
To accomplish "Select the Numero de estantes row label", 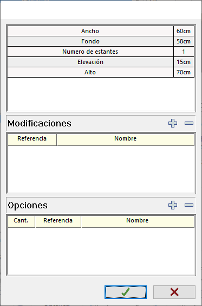I will 90,52.
